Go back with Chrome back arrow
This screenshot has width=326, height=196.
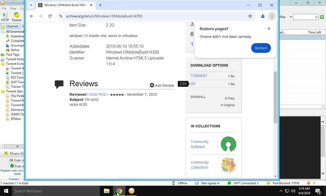[x=32, y=16]
